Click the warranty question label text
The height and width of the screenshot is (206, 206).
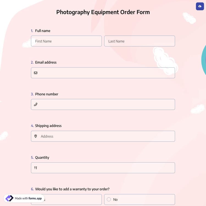pos(72,189)
